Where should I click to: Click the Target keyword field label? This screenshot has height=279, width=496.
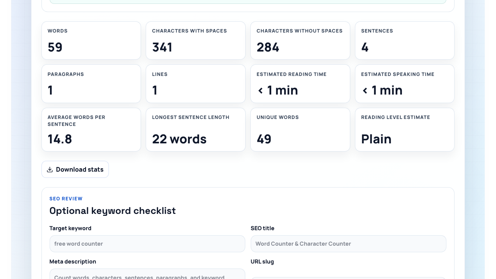coord(71,228)
